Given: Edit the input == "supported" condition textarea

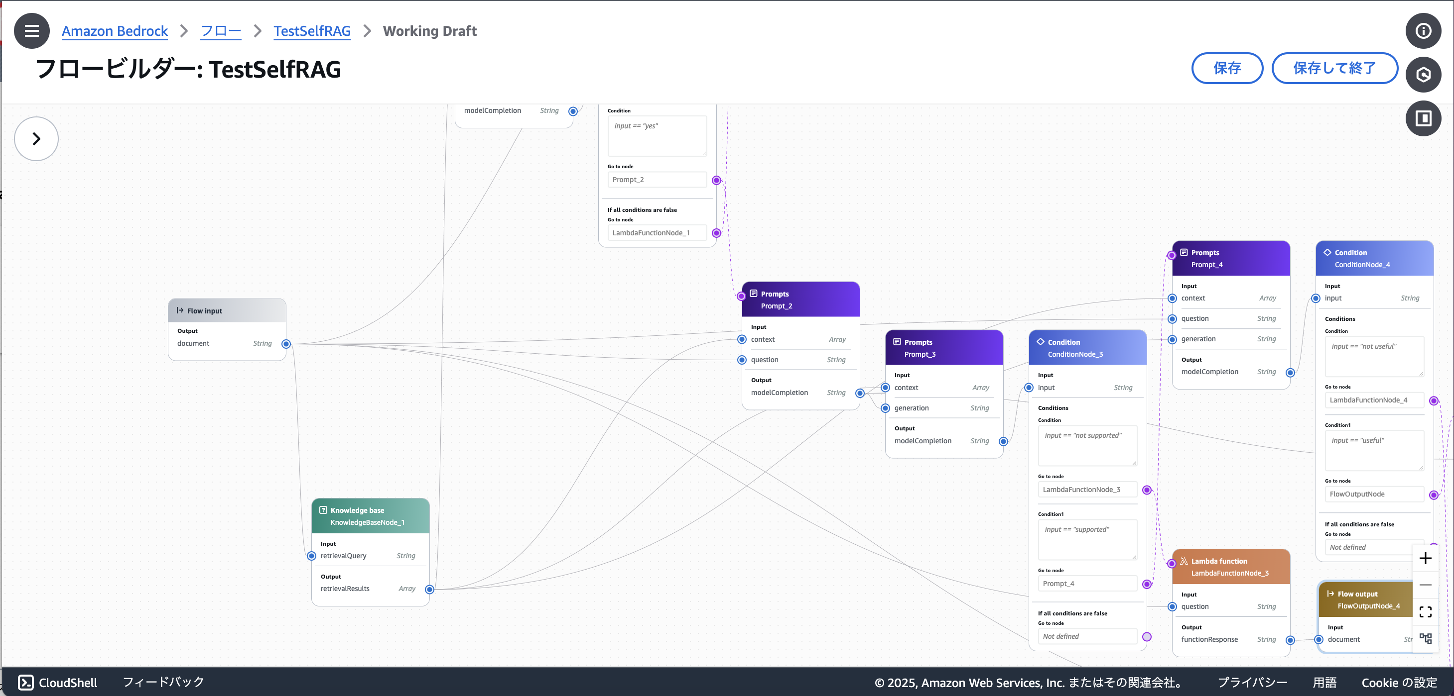Looking at the screenshot, I should click(1087, 539).
